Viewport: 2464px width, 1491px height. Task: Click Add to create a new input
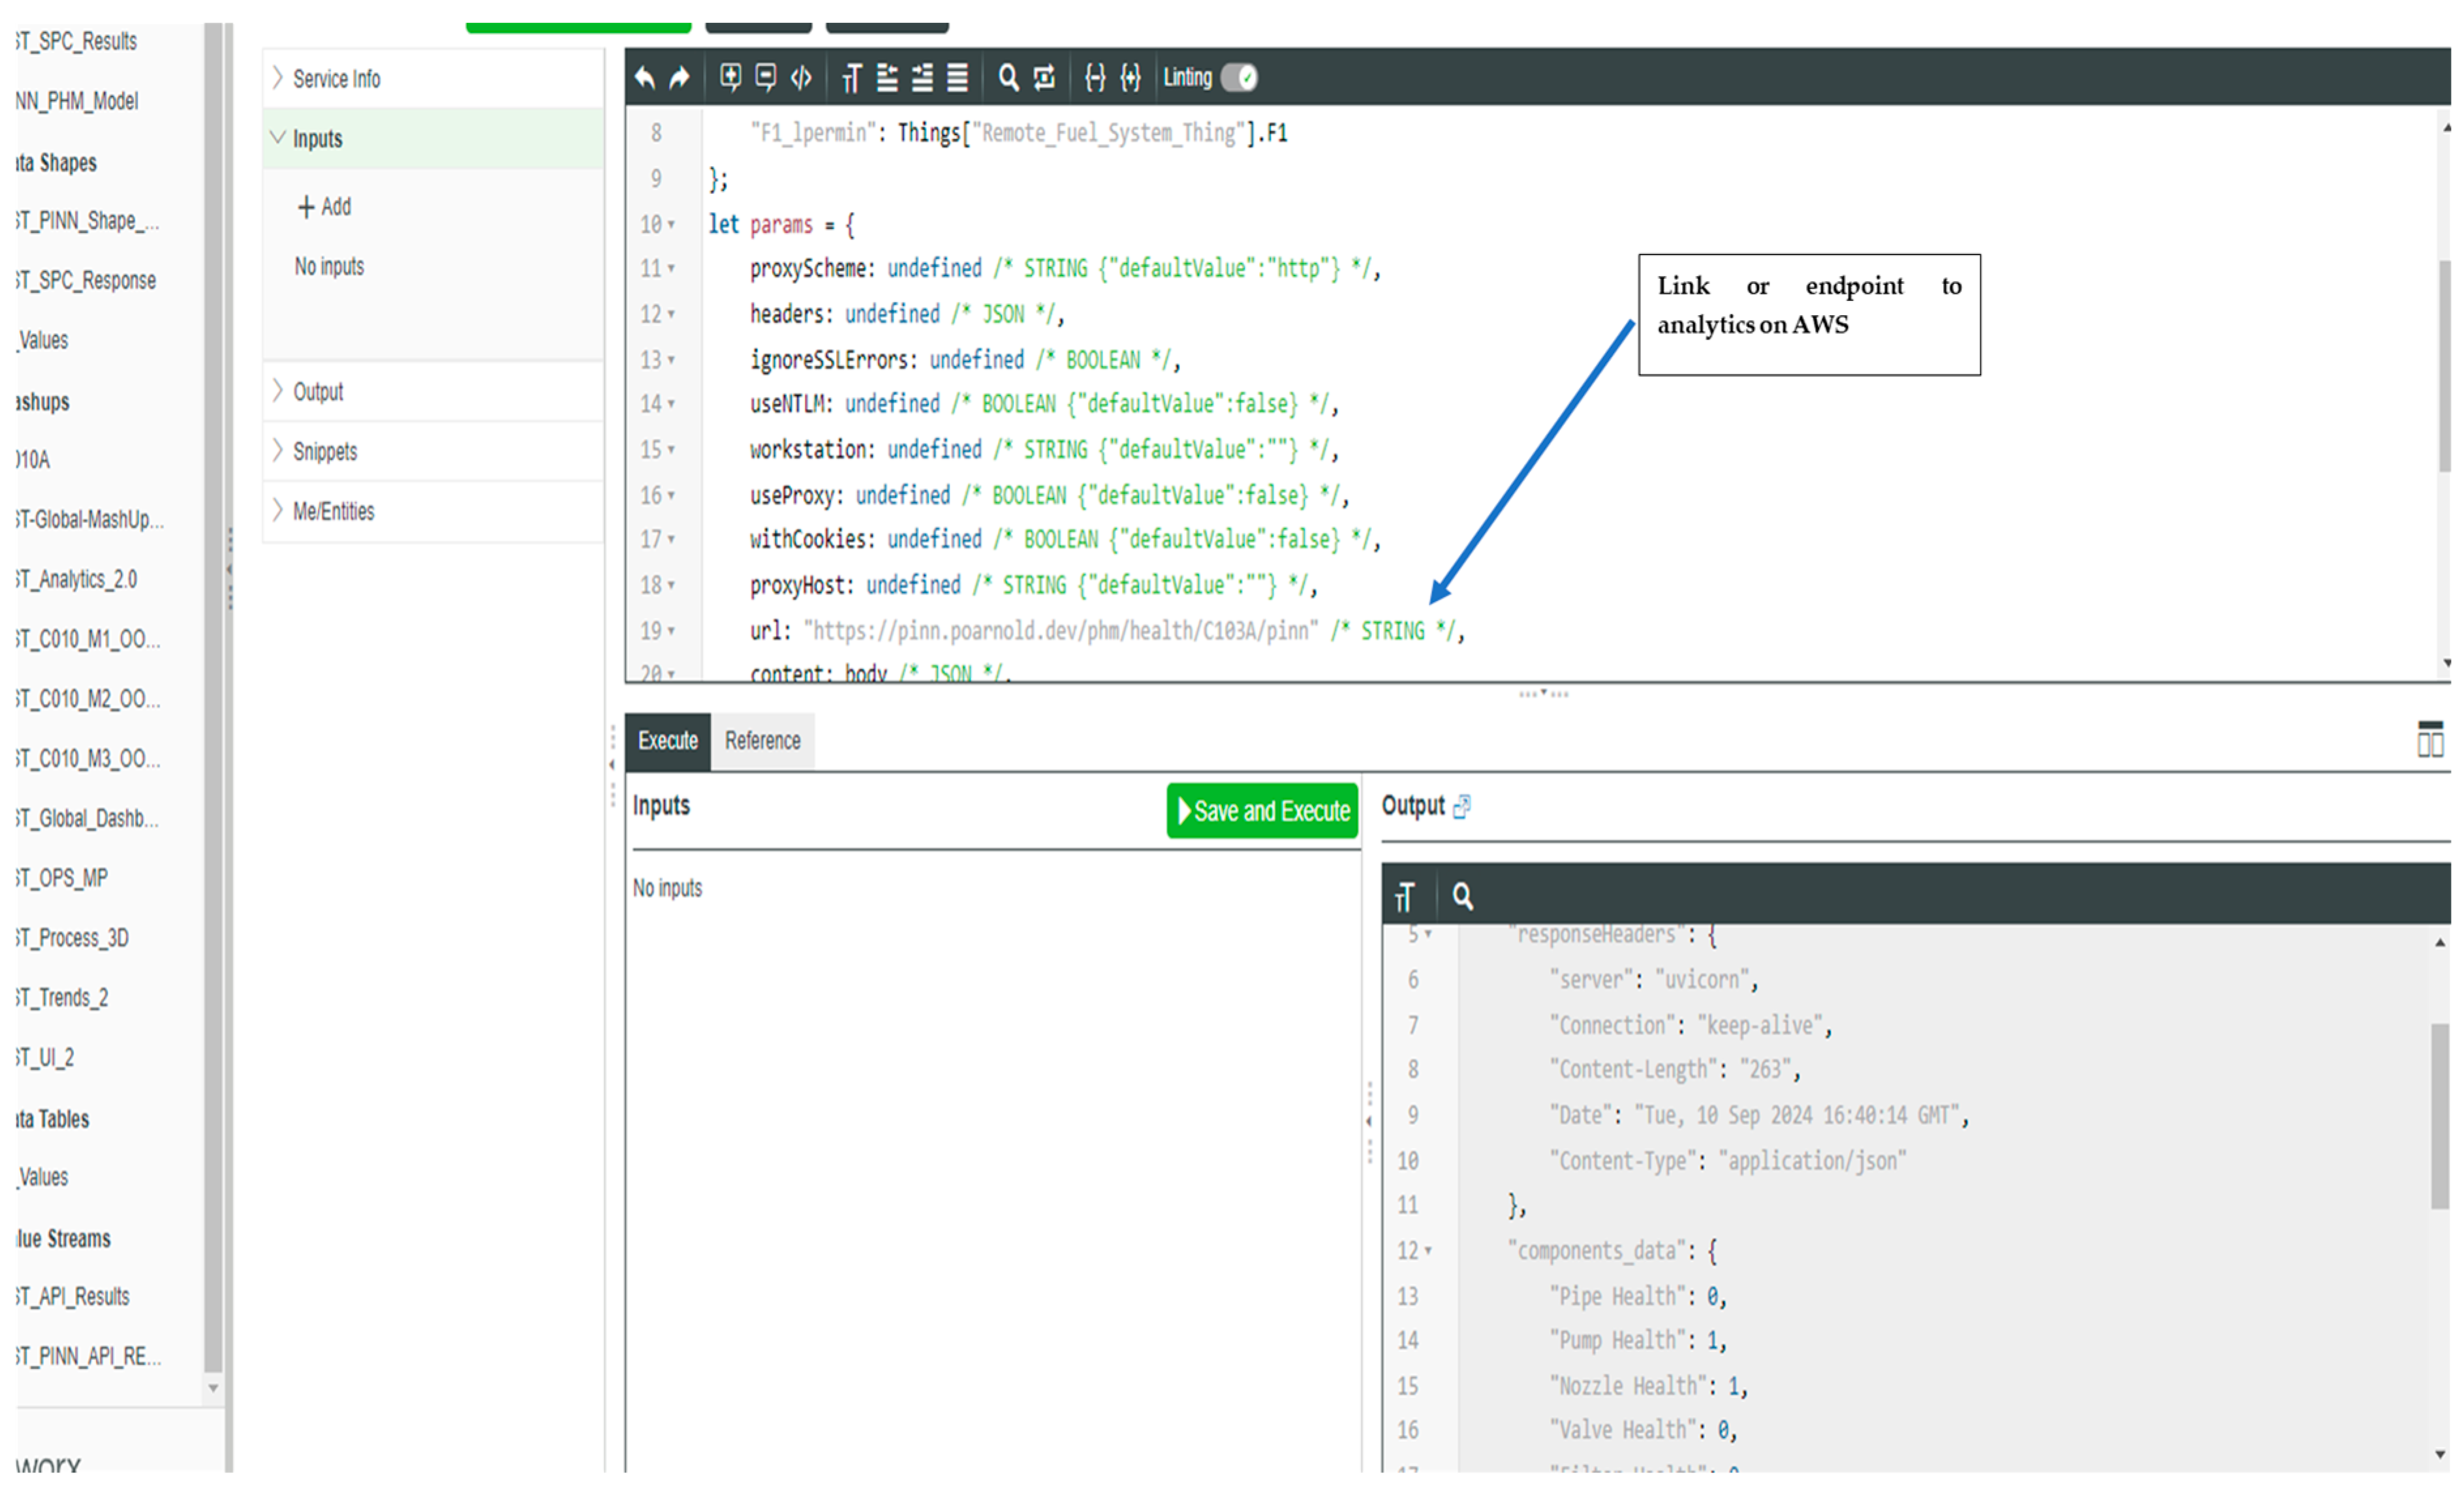[x=324, y=207]
